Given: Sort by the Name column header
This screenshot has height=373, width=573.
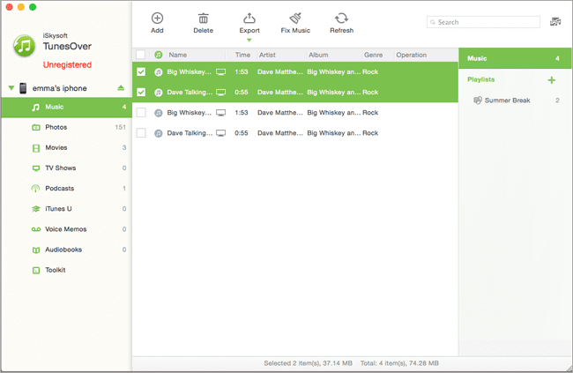Looking at the screenshot, I should [177, 55].
